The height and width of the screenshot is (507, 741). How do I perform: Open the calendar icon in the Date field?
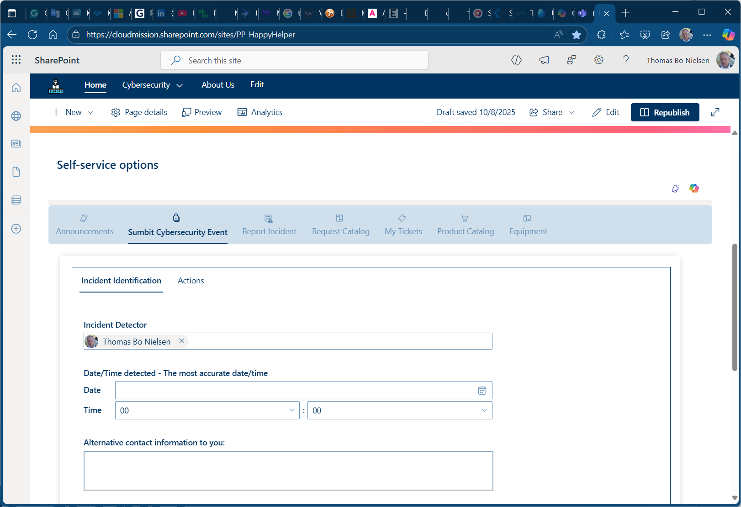[x=482, y=390]
